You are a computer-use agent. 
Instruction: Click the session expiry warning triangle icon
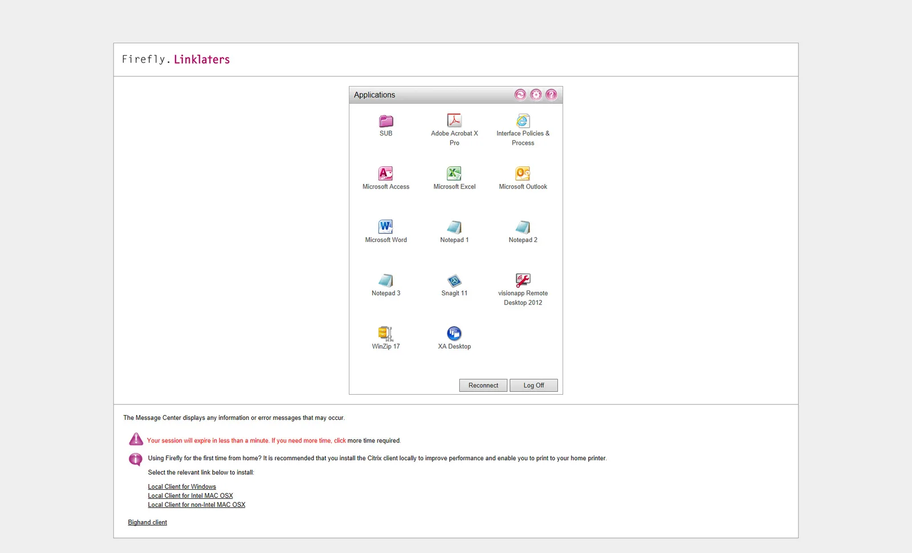[136, 439]
